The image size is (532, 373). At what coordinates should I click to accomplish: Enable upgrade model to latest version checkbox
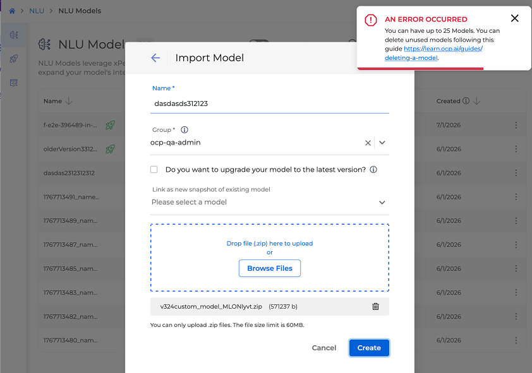point(154,170)
